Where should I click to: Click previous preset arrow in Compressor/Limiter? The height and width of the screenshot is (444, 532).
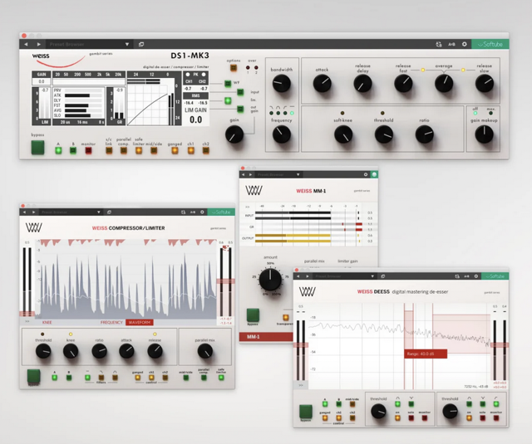coord(24,212)
